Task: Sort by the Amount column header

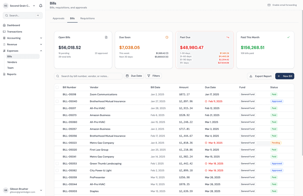Action: [184, 87]
